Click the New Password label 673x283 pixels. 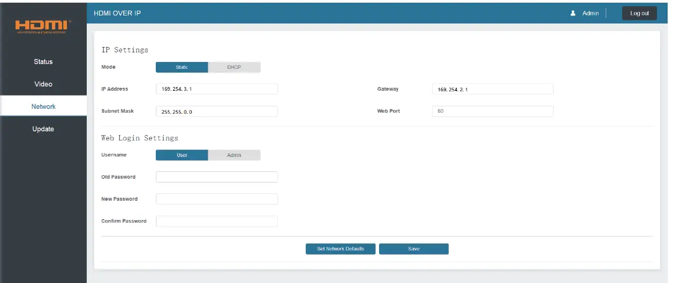coord(119,199)
